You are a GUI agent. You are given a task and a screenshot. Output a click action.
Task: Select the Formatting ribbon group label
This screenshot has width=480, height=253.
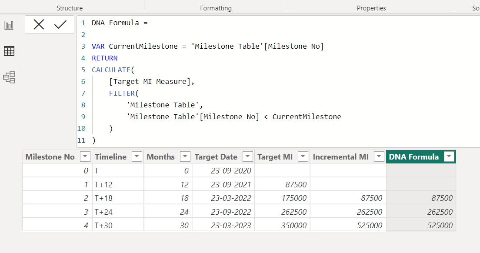coord(216,8)
